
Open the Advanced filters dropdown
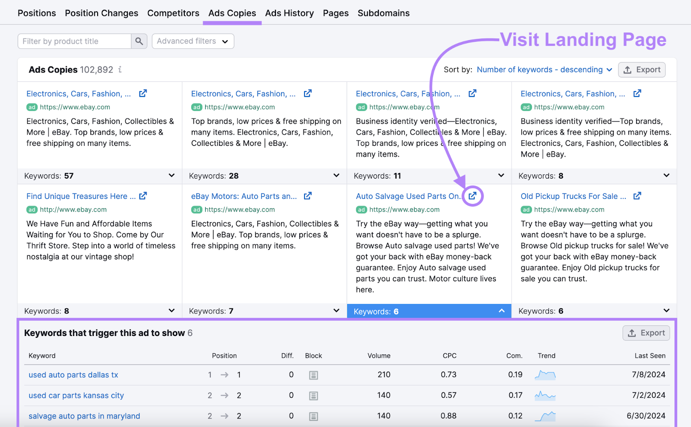coord(193,41)
